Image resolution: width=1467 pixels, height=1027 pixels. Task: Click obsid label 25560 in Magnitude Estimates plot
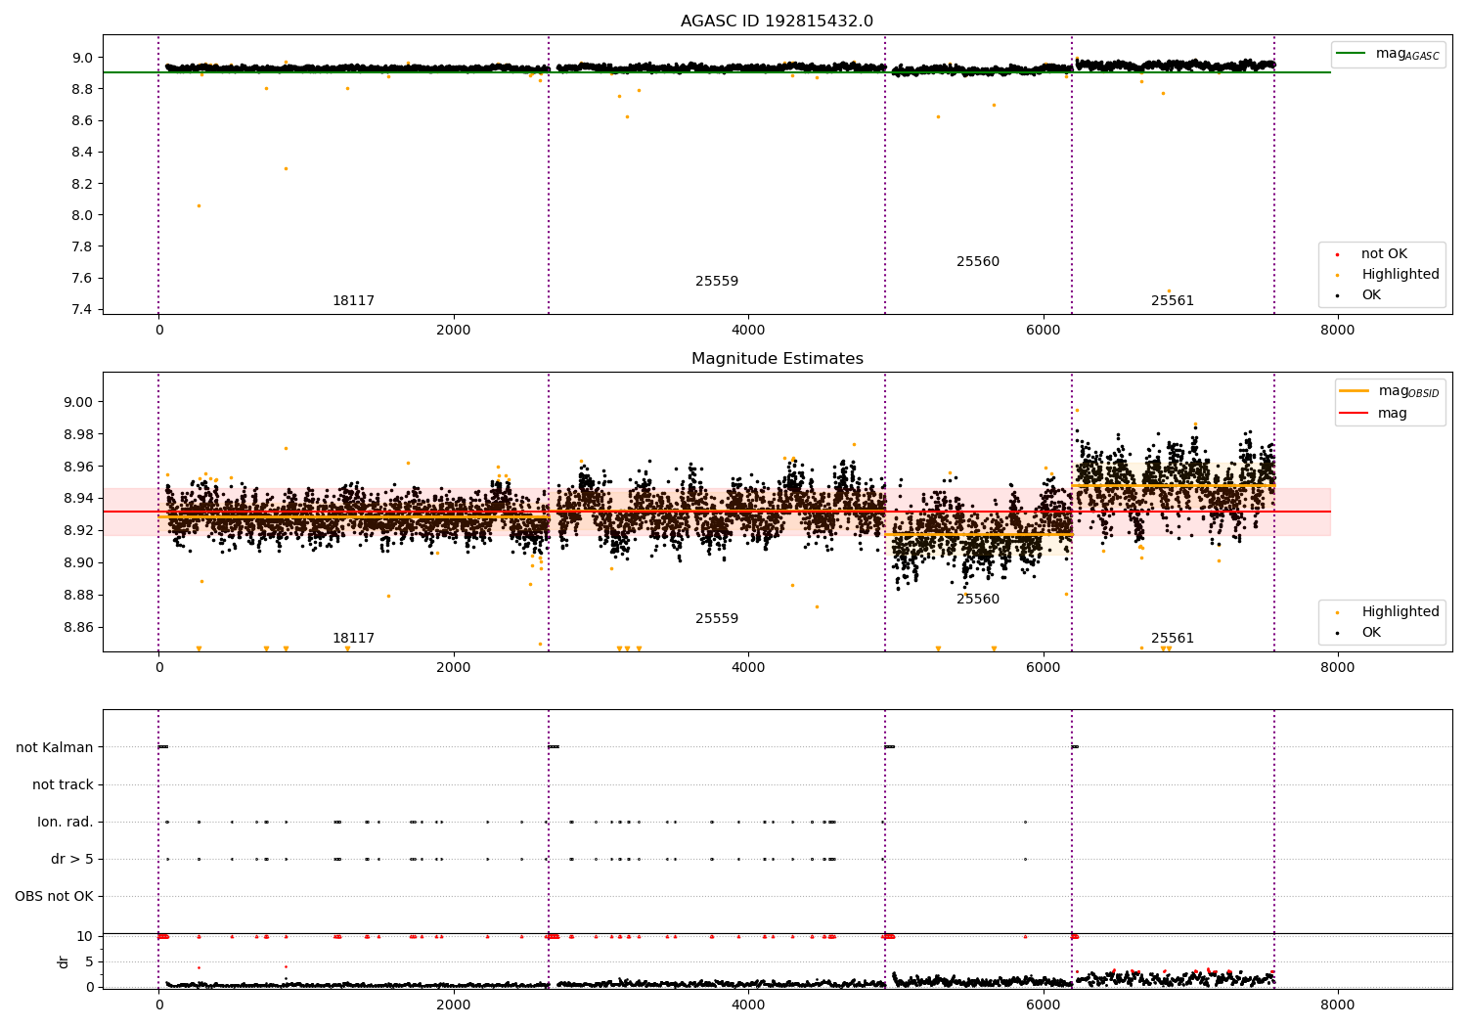(978, 600)
